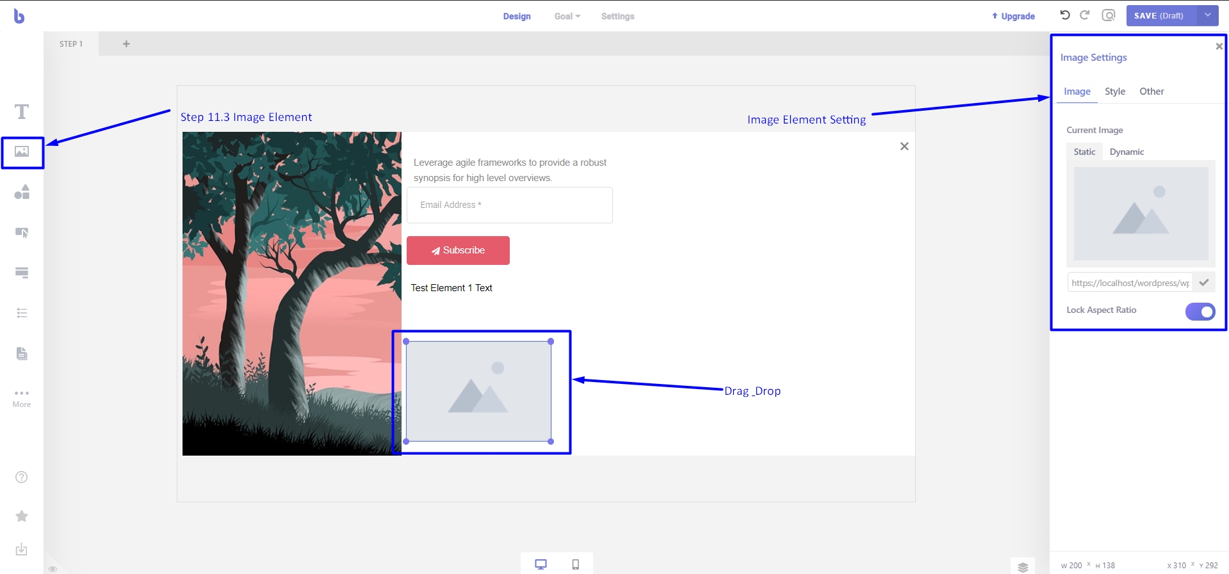The width and height of the screenshot is (1229, 574).
Task: Select the Test Element 1 Text
Action: (452, 288)
